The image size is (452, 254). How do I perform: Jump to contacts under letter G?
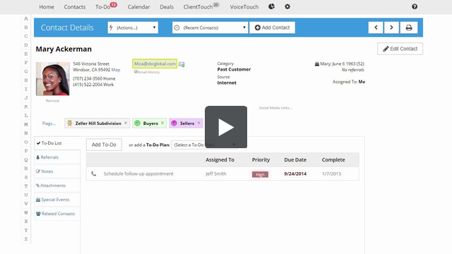26,71
